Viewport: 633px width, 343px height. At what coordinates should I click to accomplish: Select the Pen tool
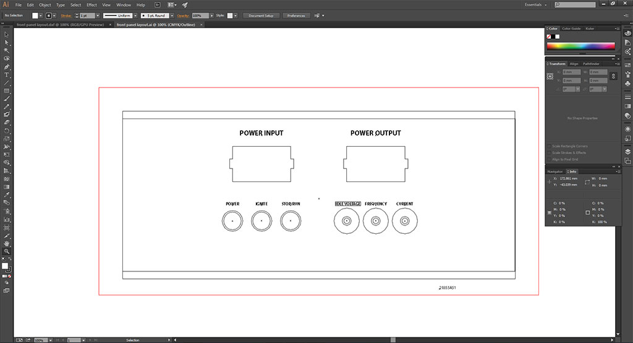click(6, 67)
